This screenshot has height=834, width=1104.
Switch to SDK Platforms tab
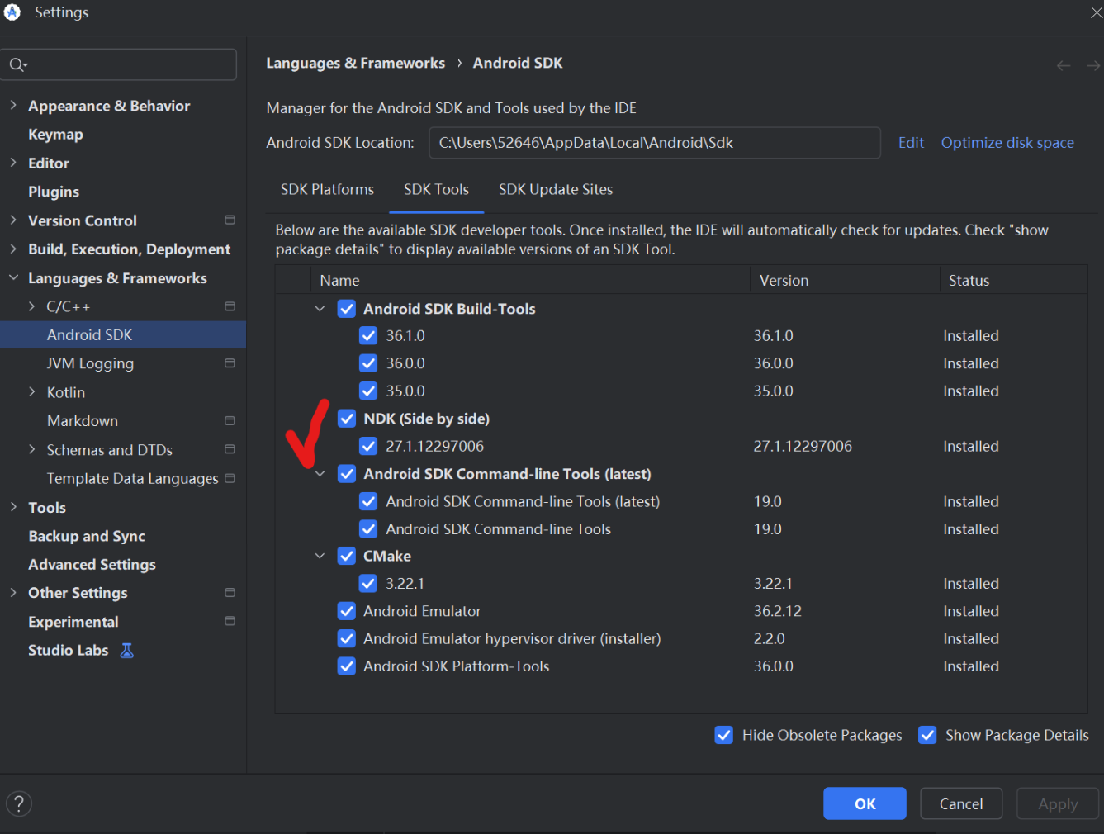click(327, 189)
